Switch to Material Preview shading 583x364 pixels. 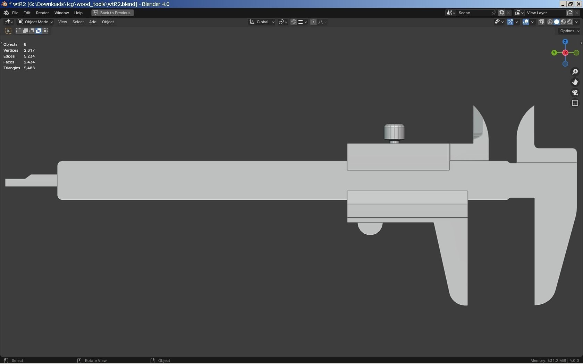(x=563, y=22)
